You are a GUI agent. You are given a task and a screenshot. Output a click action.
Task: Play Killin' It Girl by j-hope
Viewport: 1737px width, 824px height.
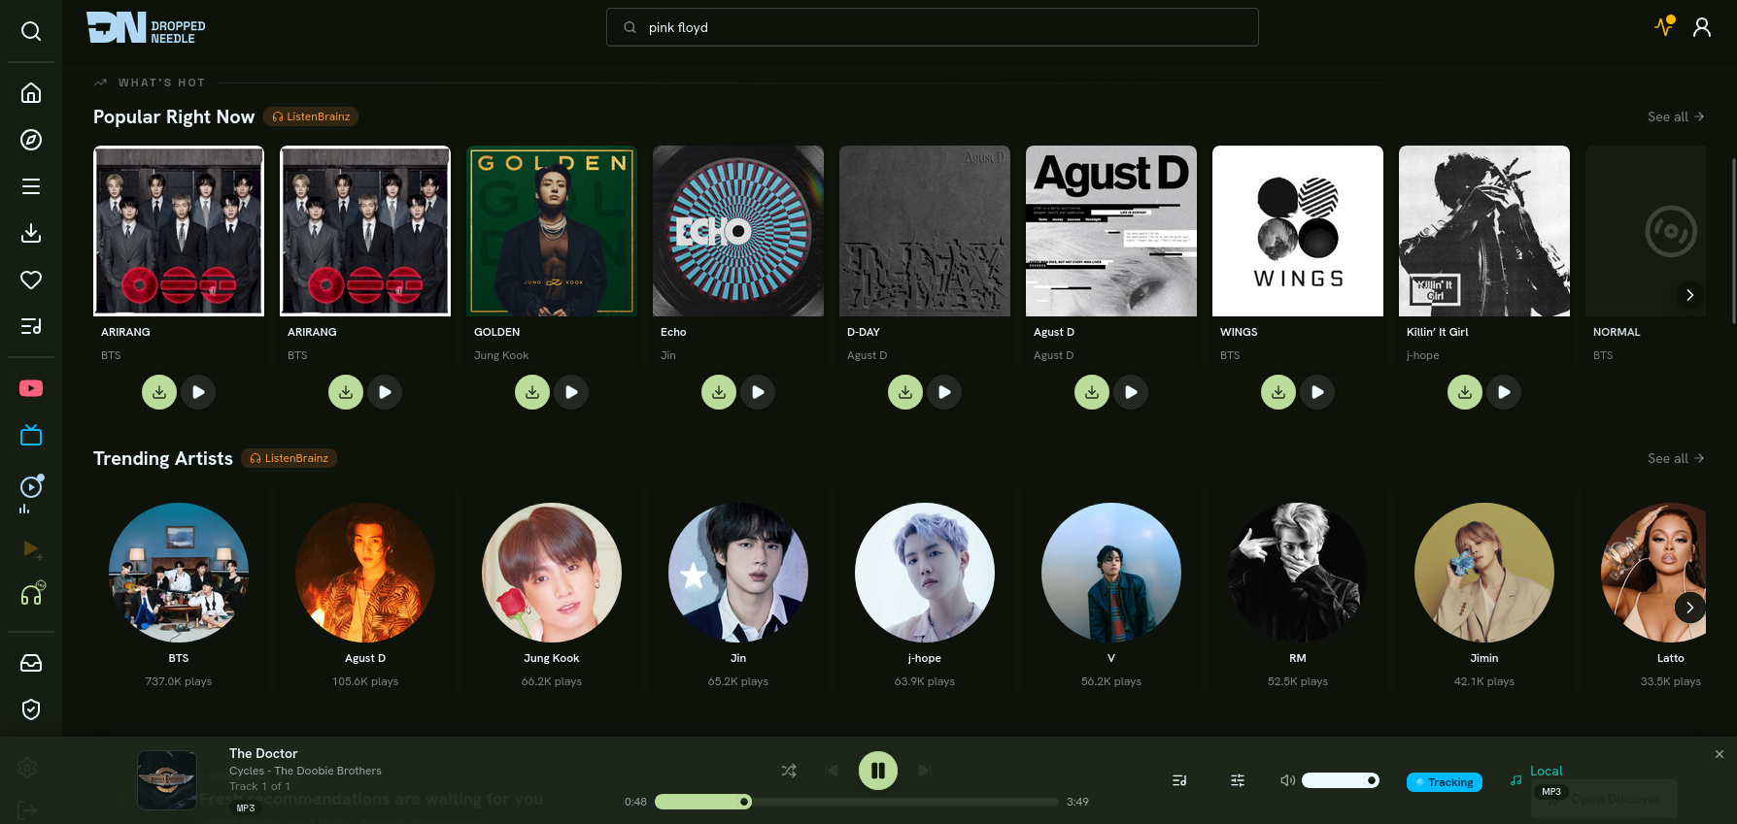1504,392
